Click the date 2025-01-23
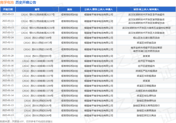The width and height of the screenshot is (176, 123). coord(8,49)
